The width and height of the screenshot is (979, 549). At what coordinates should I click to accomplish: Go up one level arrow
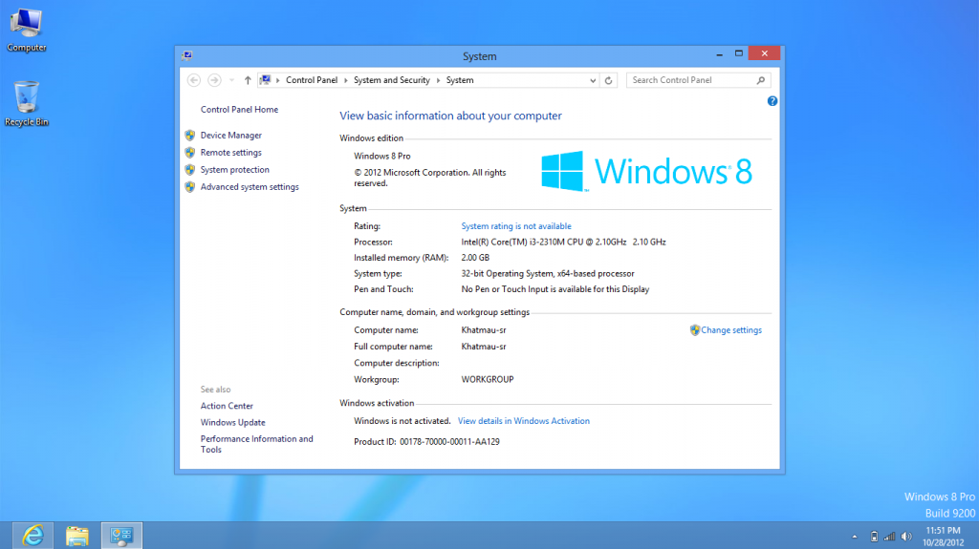point(248,80)
